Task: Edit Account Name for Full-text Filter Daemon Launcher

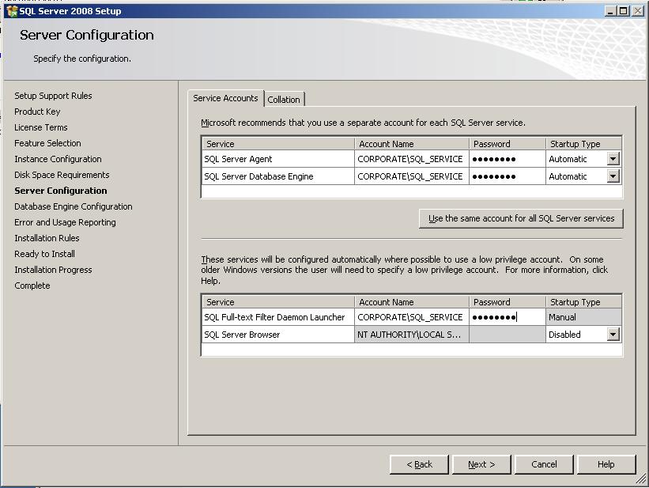Action: tap(411, 317)
